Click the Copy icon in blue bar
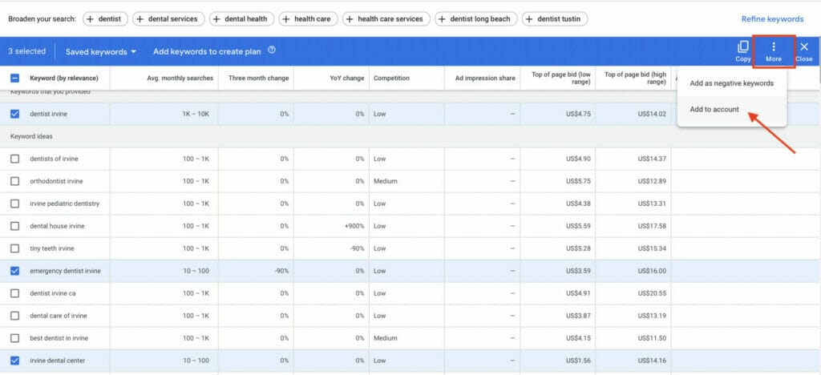This screenshot has height=375, width=821. tap(743, 51)
